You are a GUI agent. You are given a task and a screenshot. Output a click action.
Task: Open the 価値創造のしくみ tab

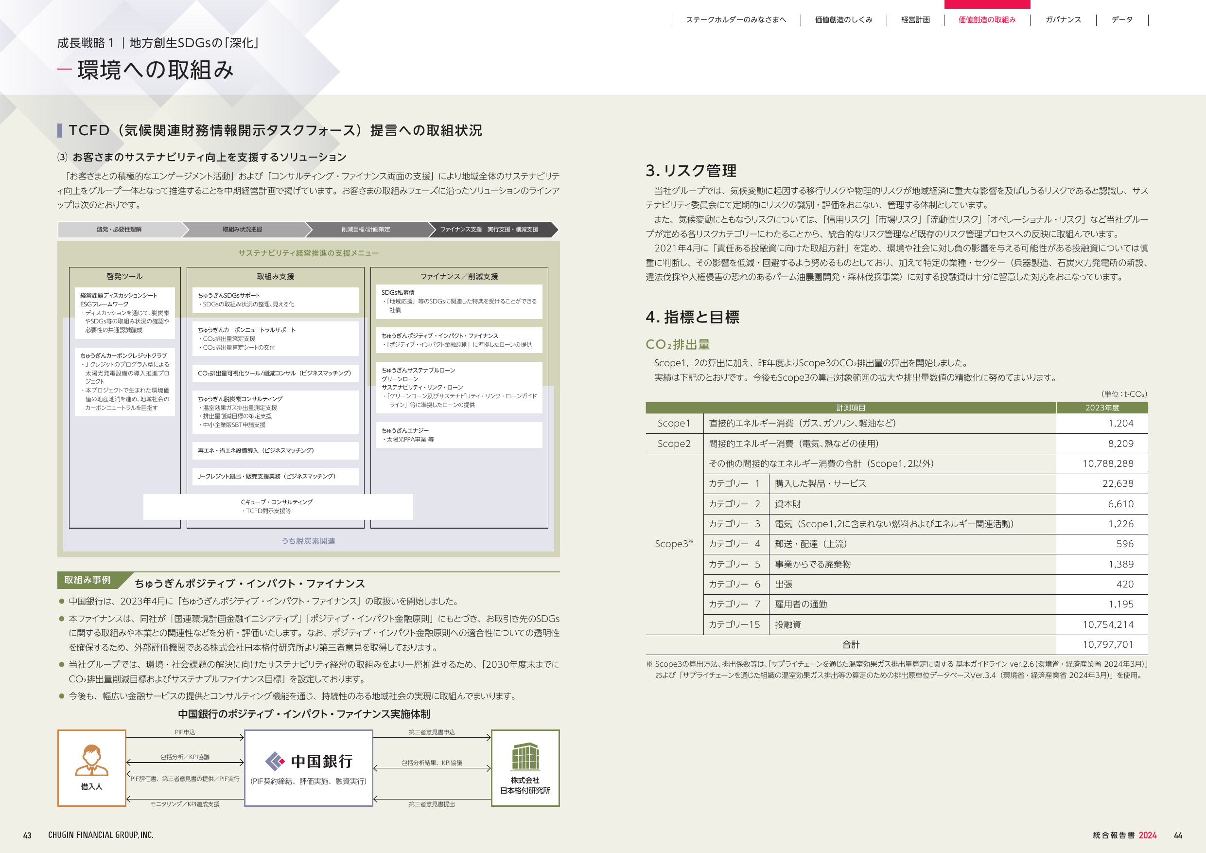(x=843, y=20)
